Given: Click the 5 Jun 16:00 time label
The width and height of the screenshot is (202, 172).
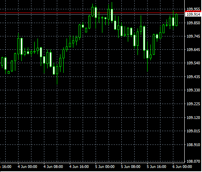Looking at the screenshot, I should 156,167.
